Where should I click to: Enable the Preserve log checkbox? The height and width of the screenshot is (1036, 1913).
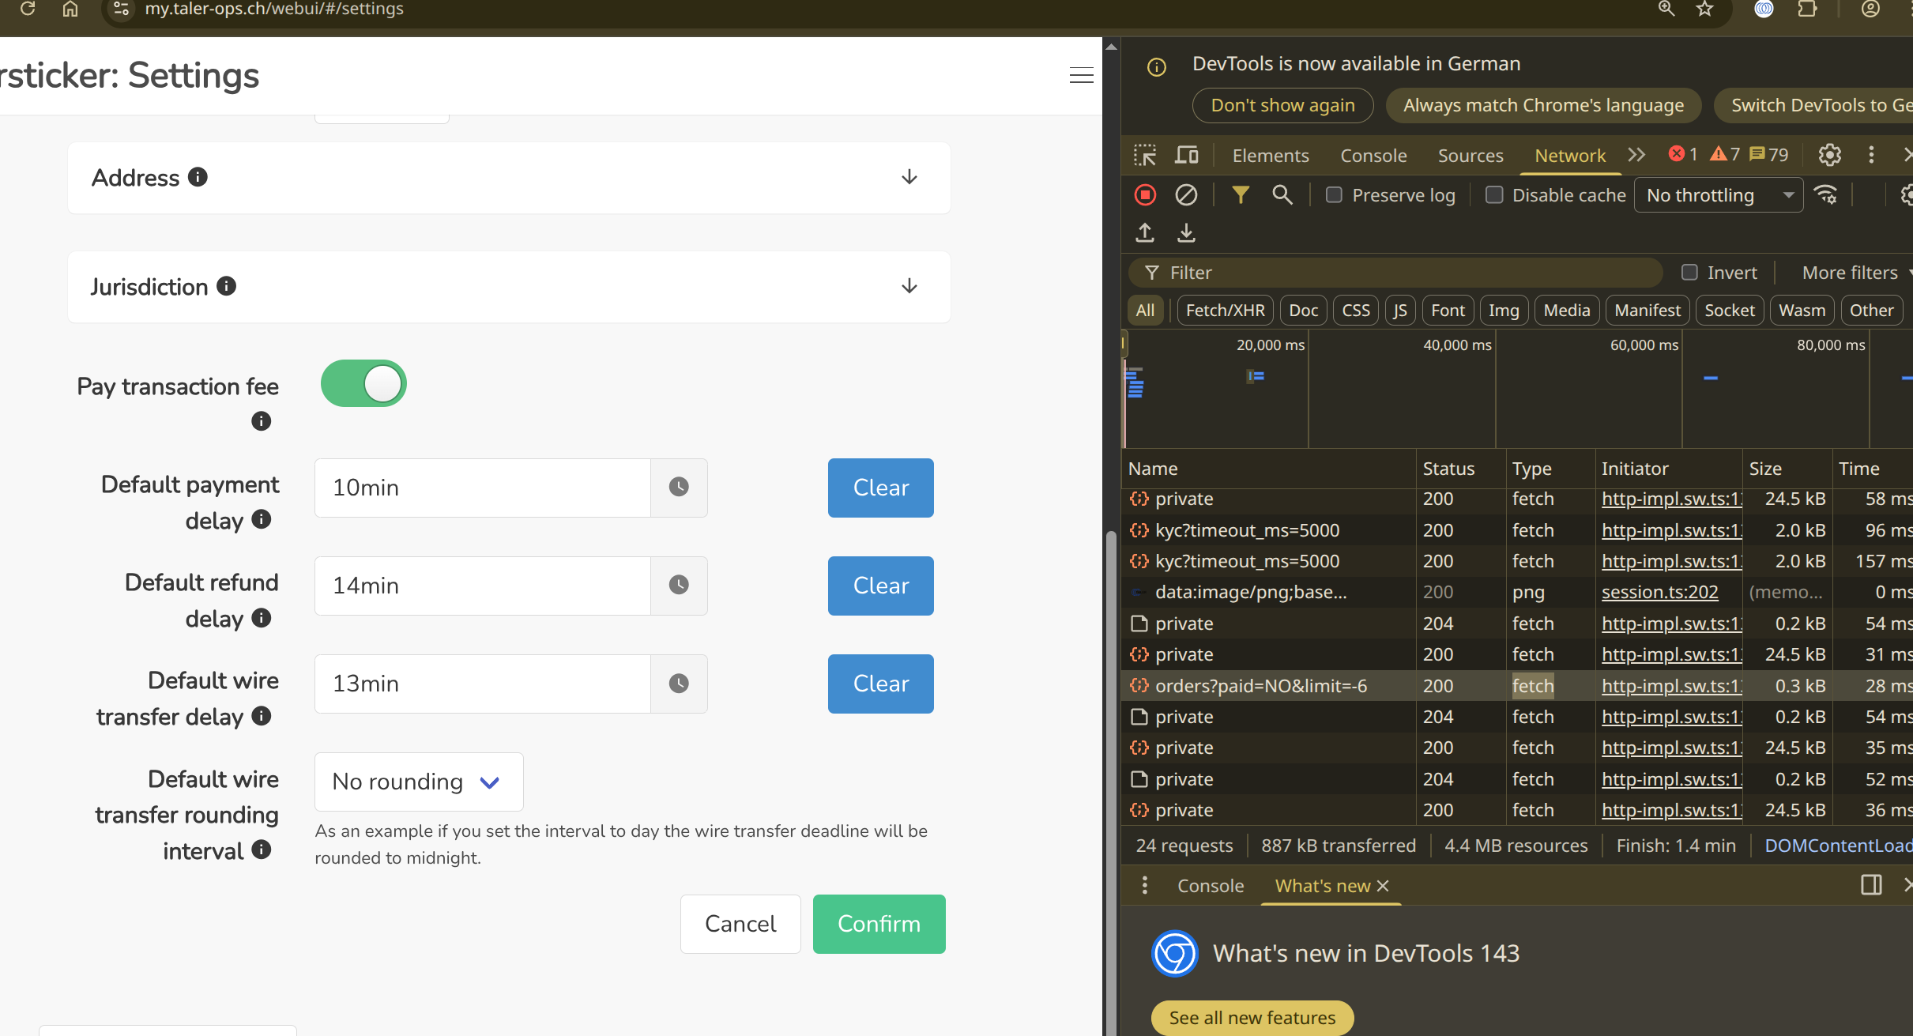pos(1334,195)
